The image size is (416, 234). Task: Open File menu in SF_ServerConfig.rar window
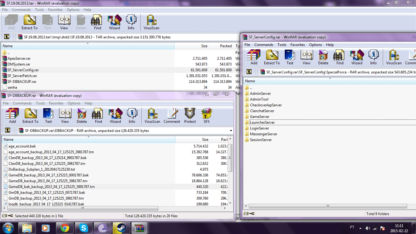pyautogui.click(x=247, y=45)
